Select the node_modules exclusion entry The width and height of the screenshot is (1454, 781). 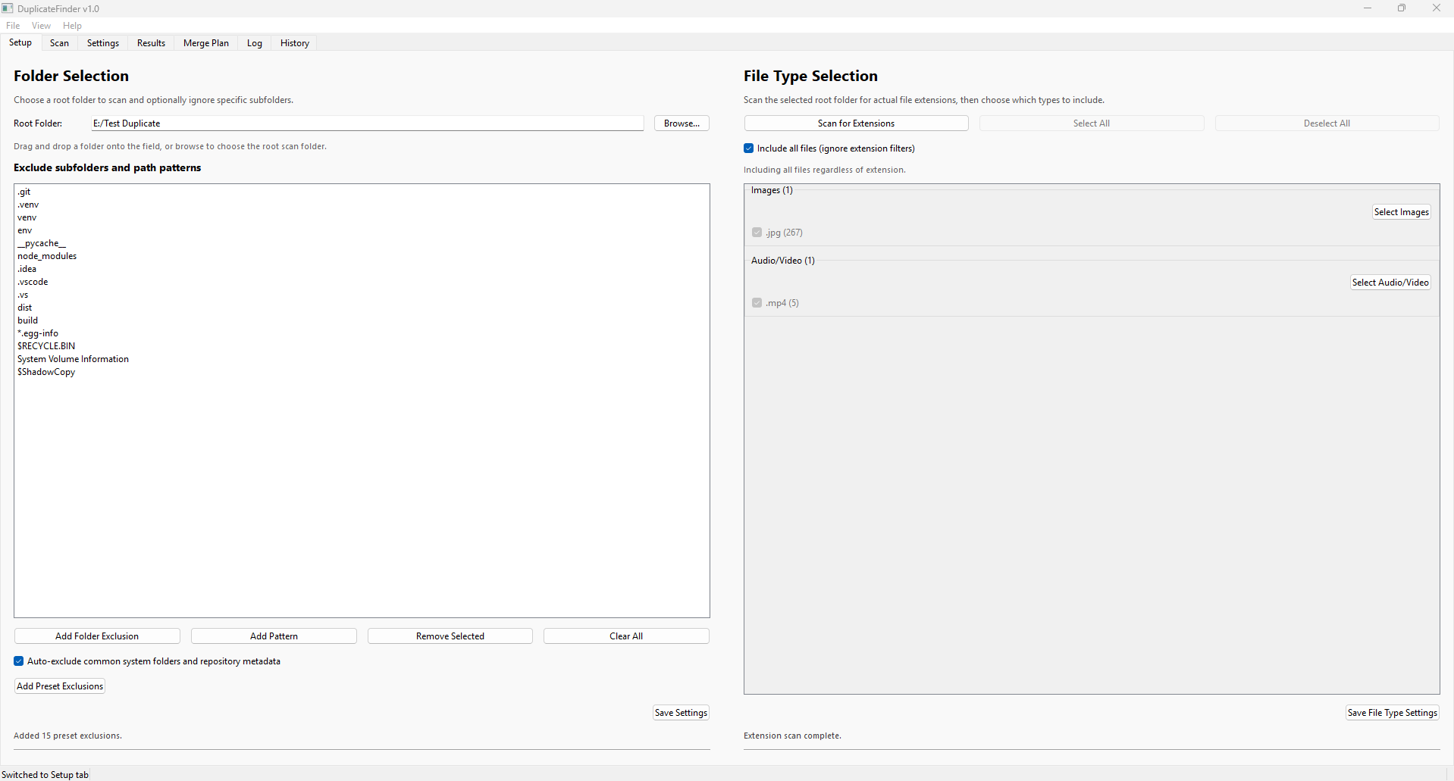(x=362, y=256)
